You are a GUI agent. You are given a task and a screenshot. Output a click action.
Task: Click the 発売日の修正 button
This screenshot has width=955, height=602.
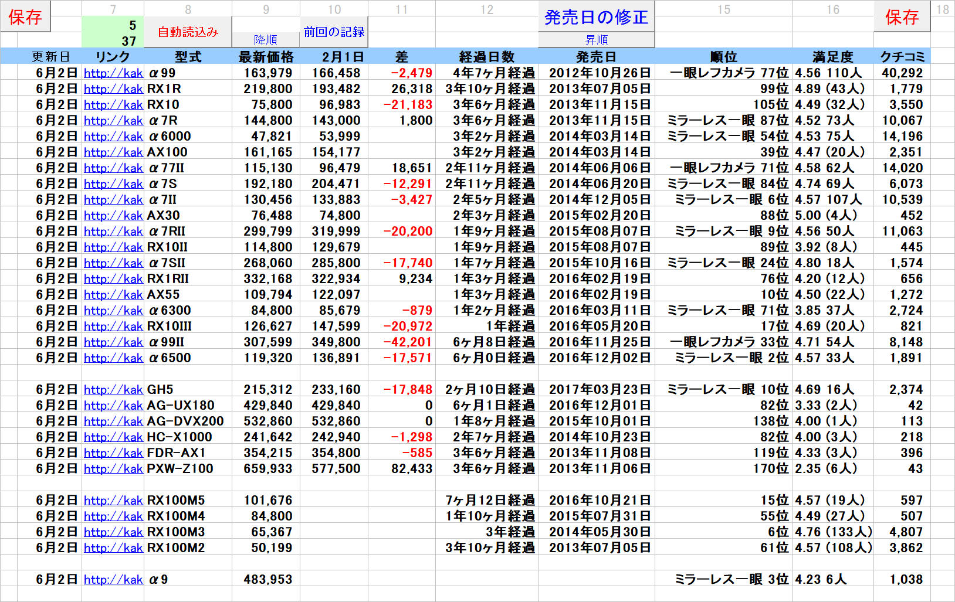point(597,16)
